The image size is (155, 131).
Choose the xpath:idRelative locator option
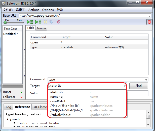[87, 110]
